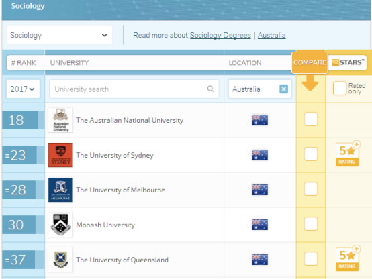Open the Sociology subject dropdown
The width and height of the screenshot is (372, 279).
point(60,35)
